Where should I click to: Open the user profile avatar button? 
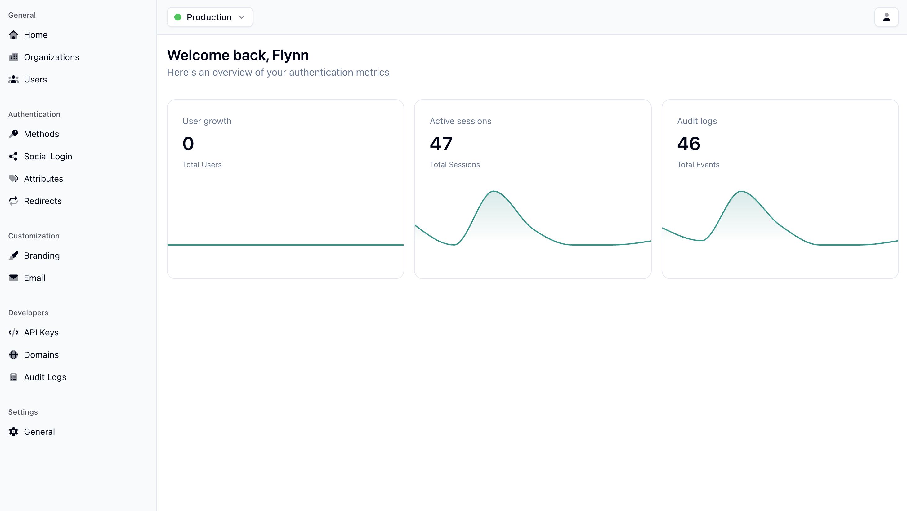coord(886,17)
